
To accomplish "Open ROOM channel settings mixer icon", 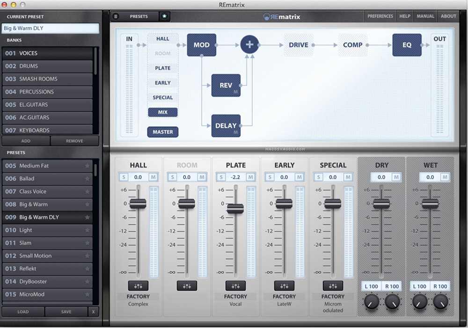I will 187,286.
